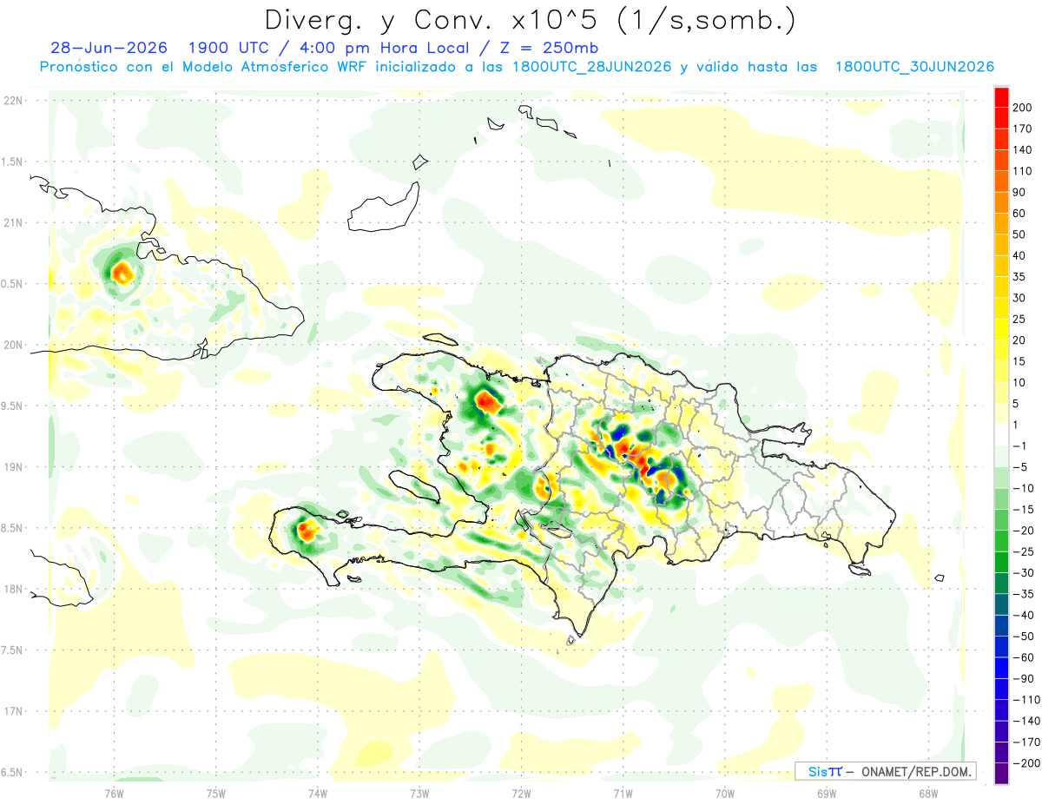Click the '75W' longitude label
The width and height of the screenshot is (1042, 805).
point(215,794)
